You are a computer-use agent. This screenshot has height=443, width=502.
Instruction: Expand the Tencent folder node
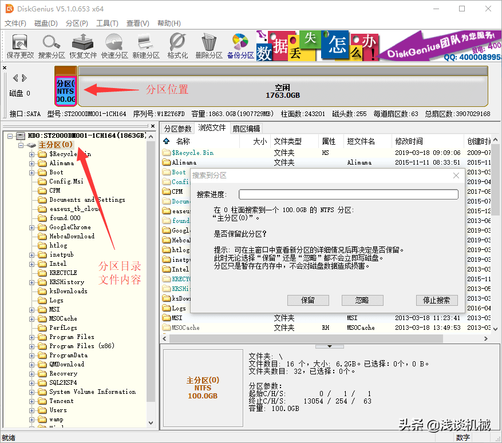coord(31,401)
